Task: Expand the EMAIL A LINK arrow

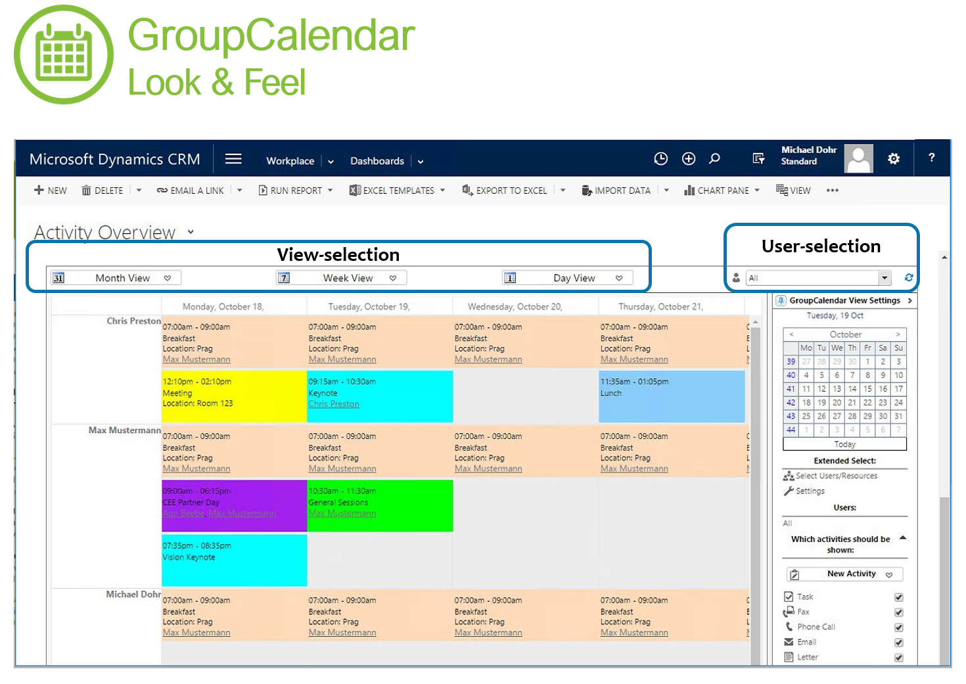Action: 240,191
